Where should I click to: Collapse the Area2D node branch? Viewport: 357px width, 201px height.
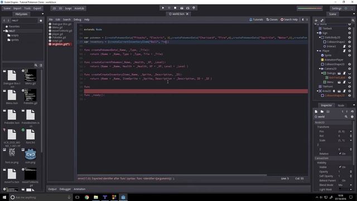pyautogui.click(x=317, y=91)
